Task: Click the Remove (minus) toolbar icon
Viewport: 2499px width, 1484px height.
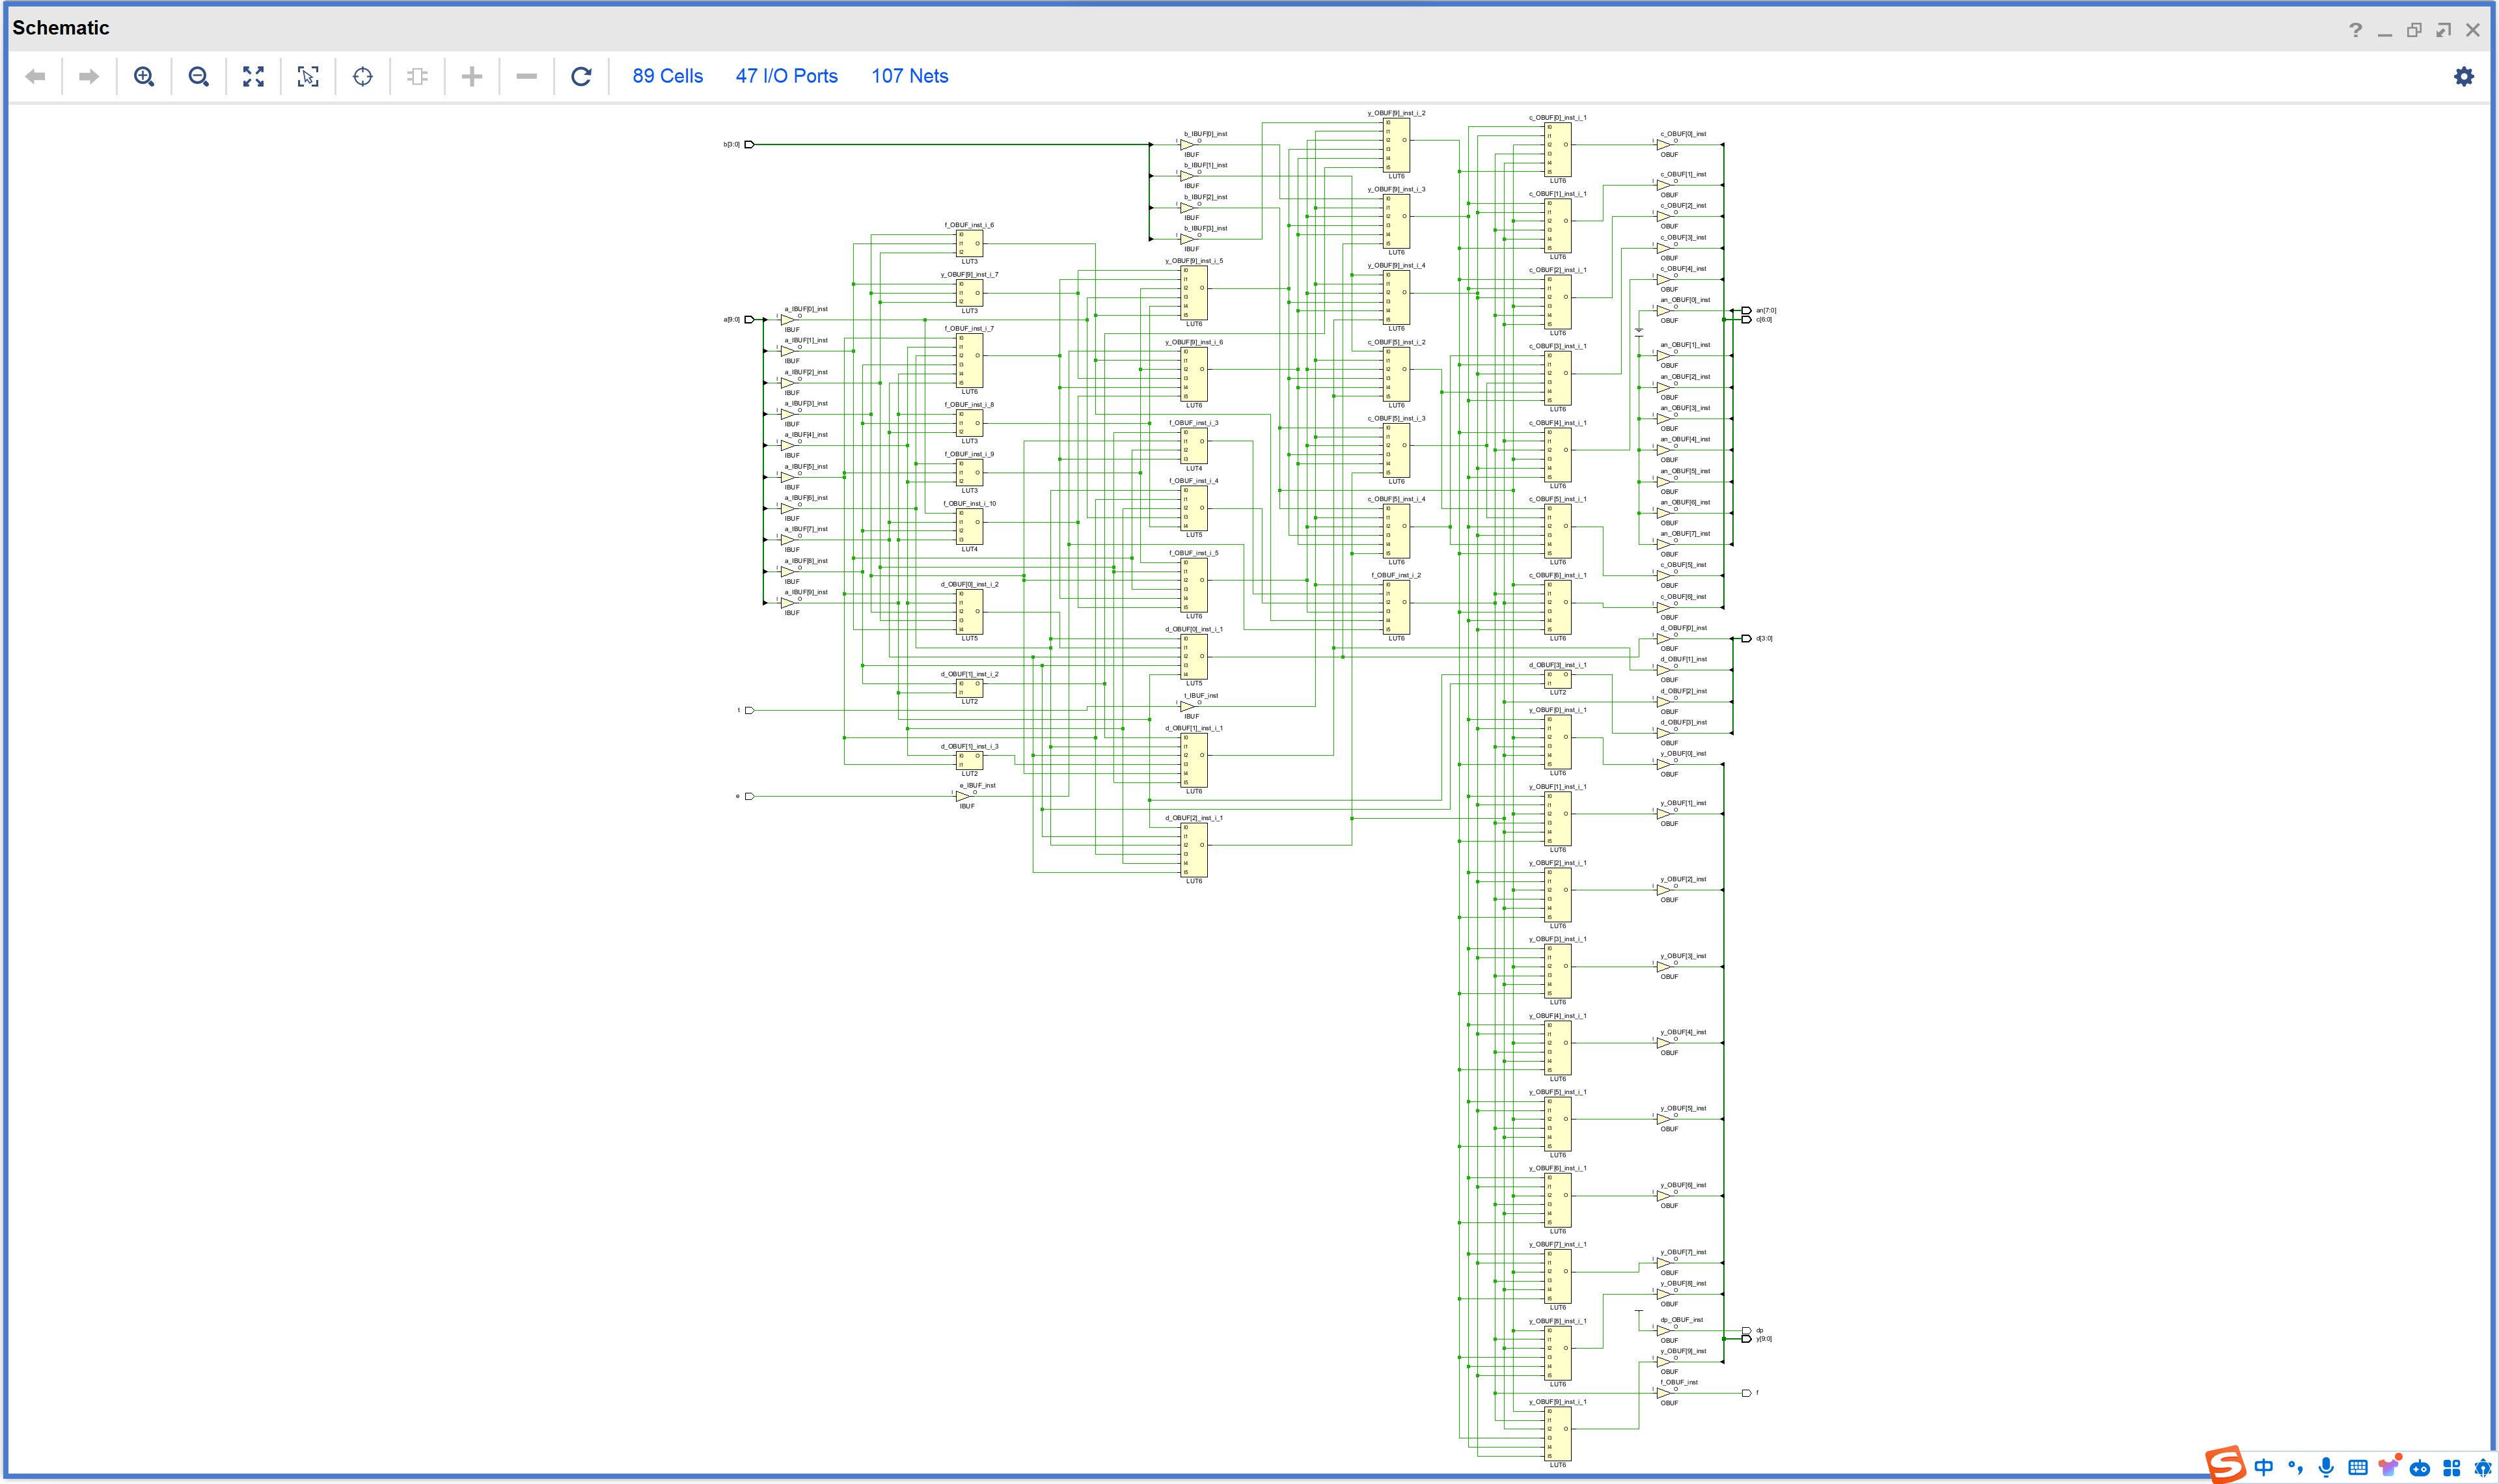Action: coord(526,76)
